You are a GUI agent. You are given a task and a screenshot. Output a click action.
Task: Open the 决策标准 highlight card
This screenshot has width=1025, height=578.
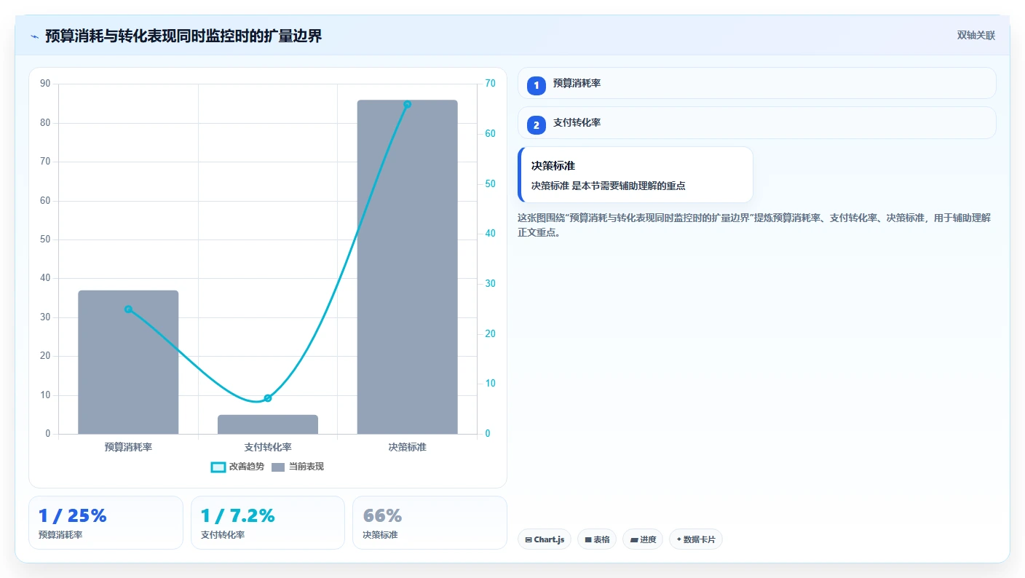635,175
